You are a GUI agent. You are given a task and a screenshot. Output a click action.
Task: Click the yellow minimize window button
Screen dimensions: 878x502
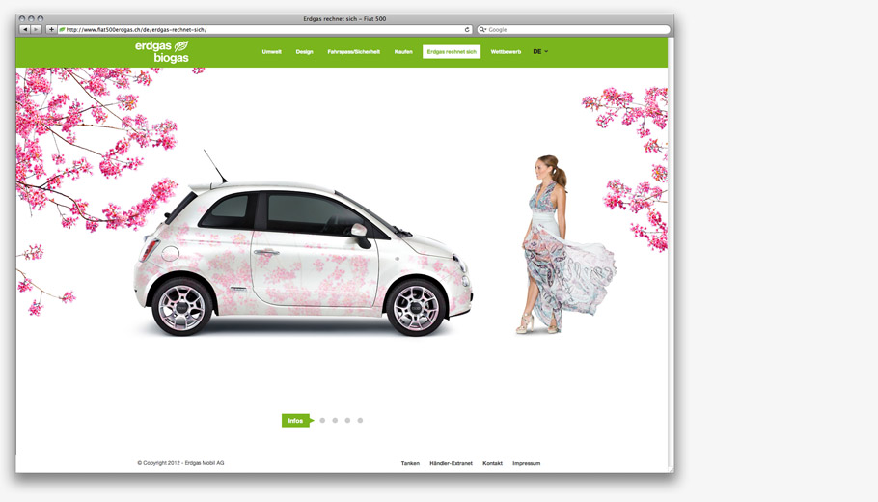tap(31, 18)
